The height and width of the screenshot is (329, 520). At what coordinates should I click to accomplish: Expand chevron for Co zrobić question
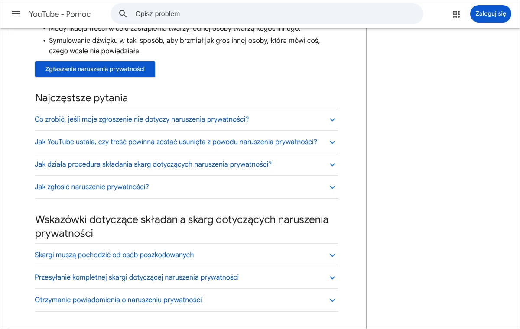click(332, 120)
